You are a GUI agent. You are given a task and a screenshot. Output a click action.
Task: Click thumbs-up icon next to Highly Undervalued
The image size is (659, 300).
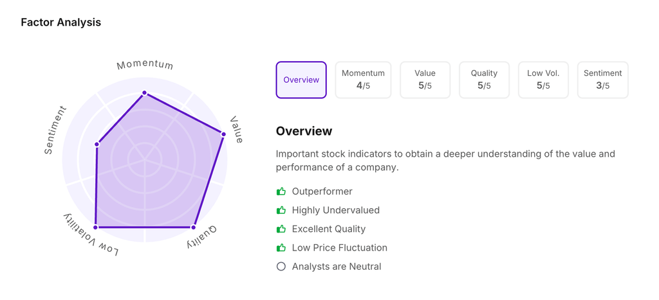click(x=281, y=210)
